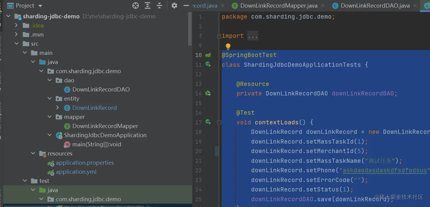Expand the .mvn folder
Image resolution: width=430 pixels, height=207 pixels.
(x=17, y=34)
